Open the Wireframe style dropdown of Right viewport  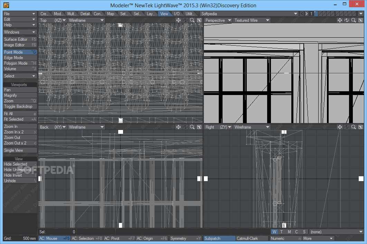(252, 127)
